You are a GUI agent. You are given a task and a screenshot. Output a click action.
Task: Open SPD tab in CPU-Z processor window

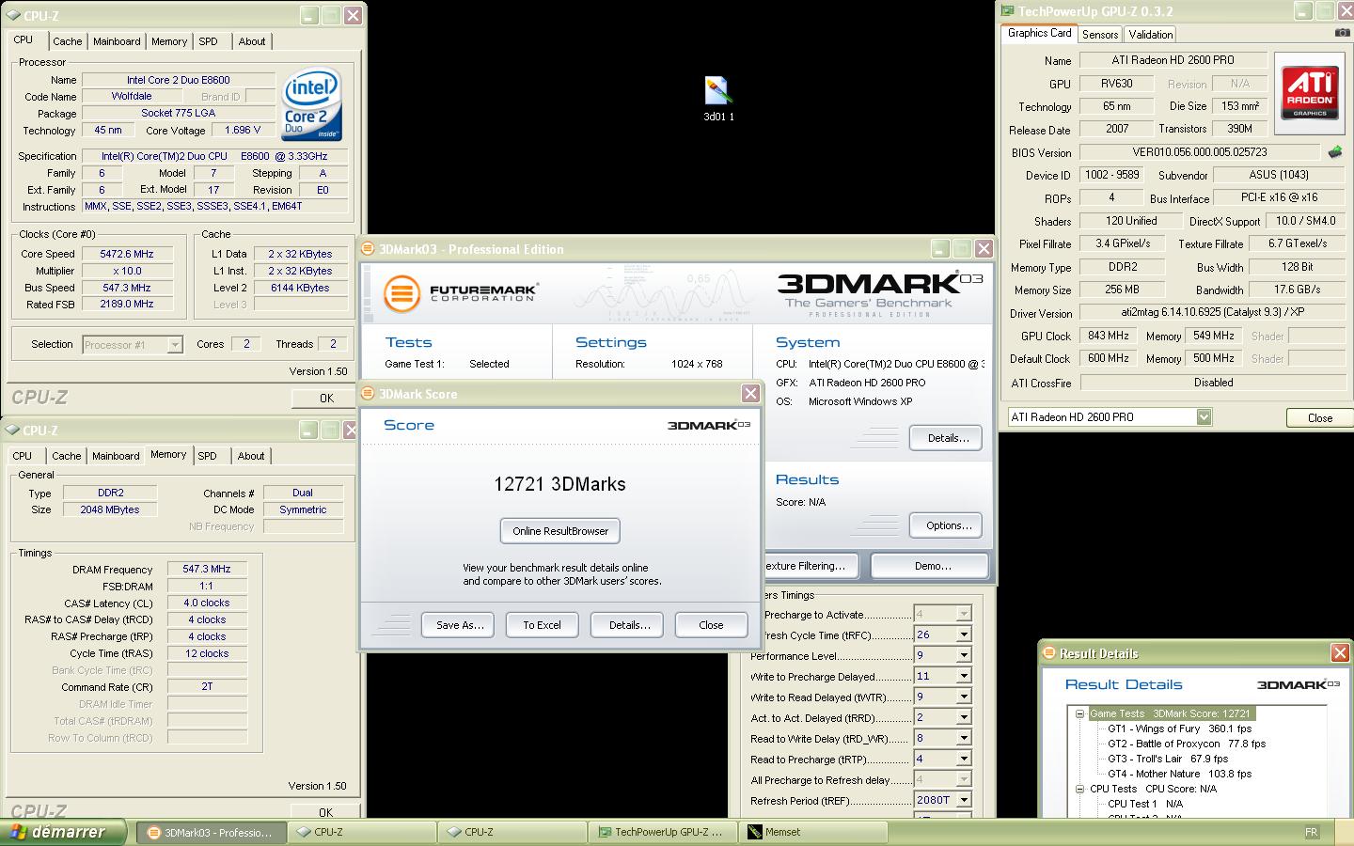[x=208, y=41]
